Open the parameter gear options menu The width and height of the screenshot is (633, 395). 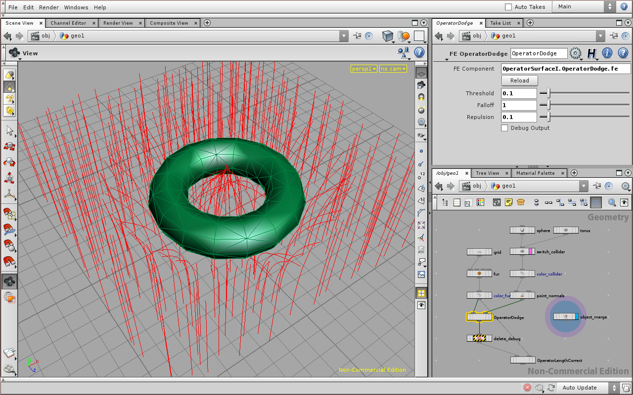click(576, 53)
